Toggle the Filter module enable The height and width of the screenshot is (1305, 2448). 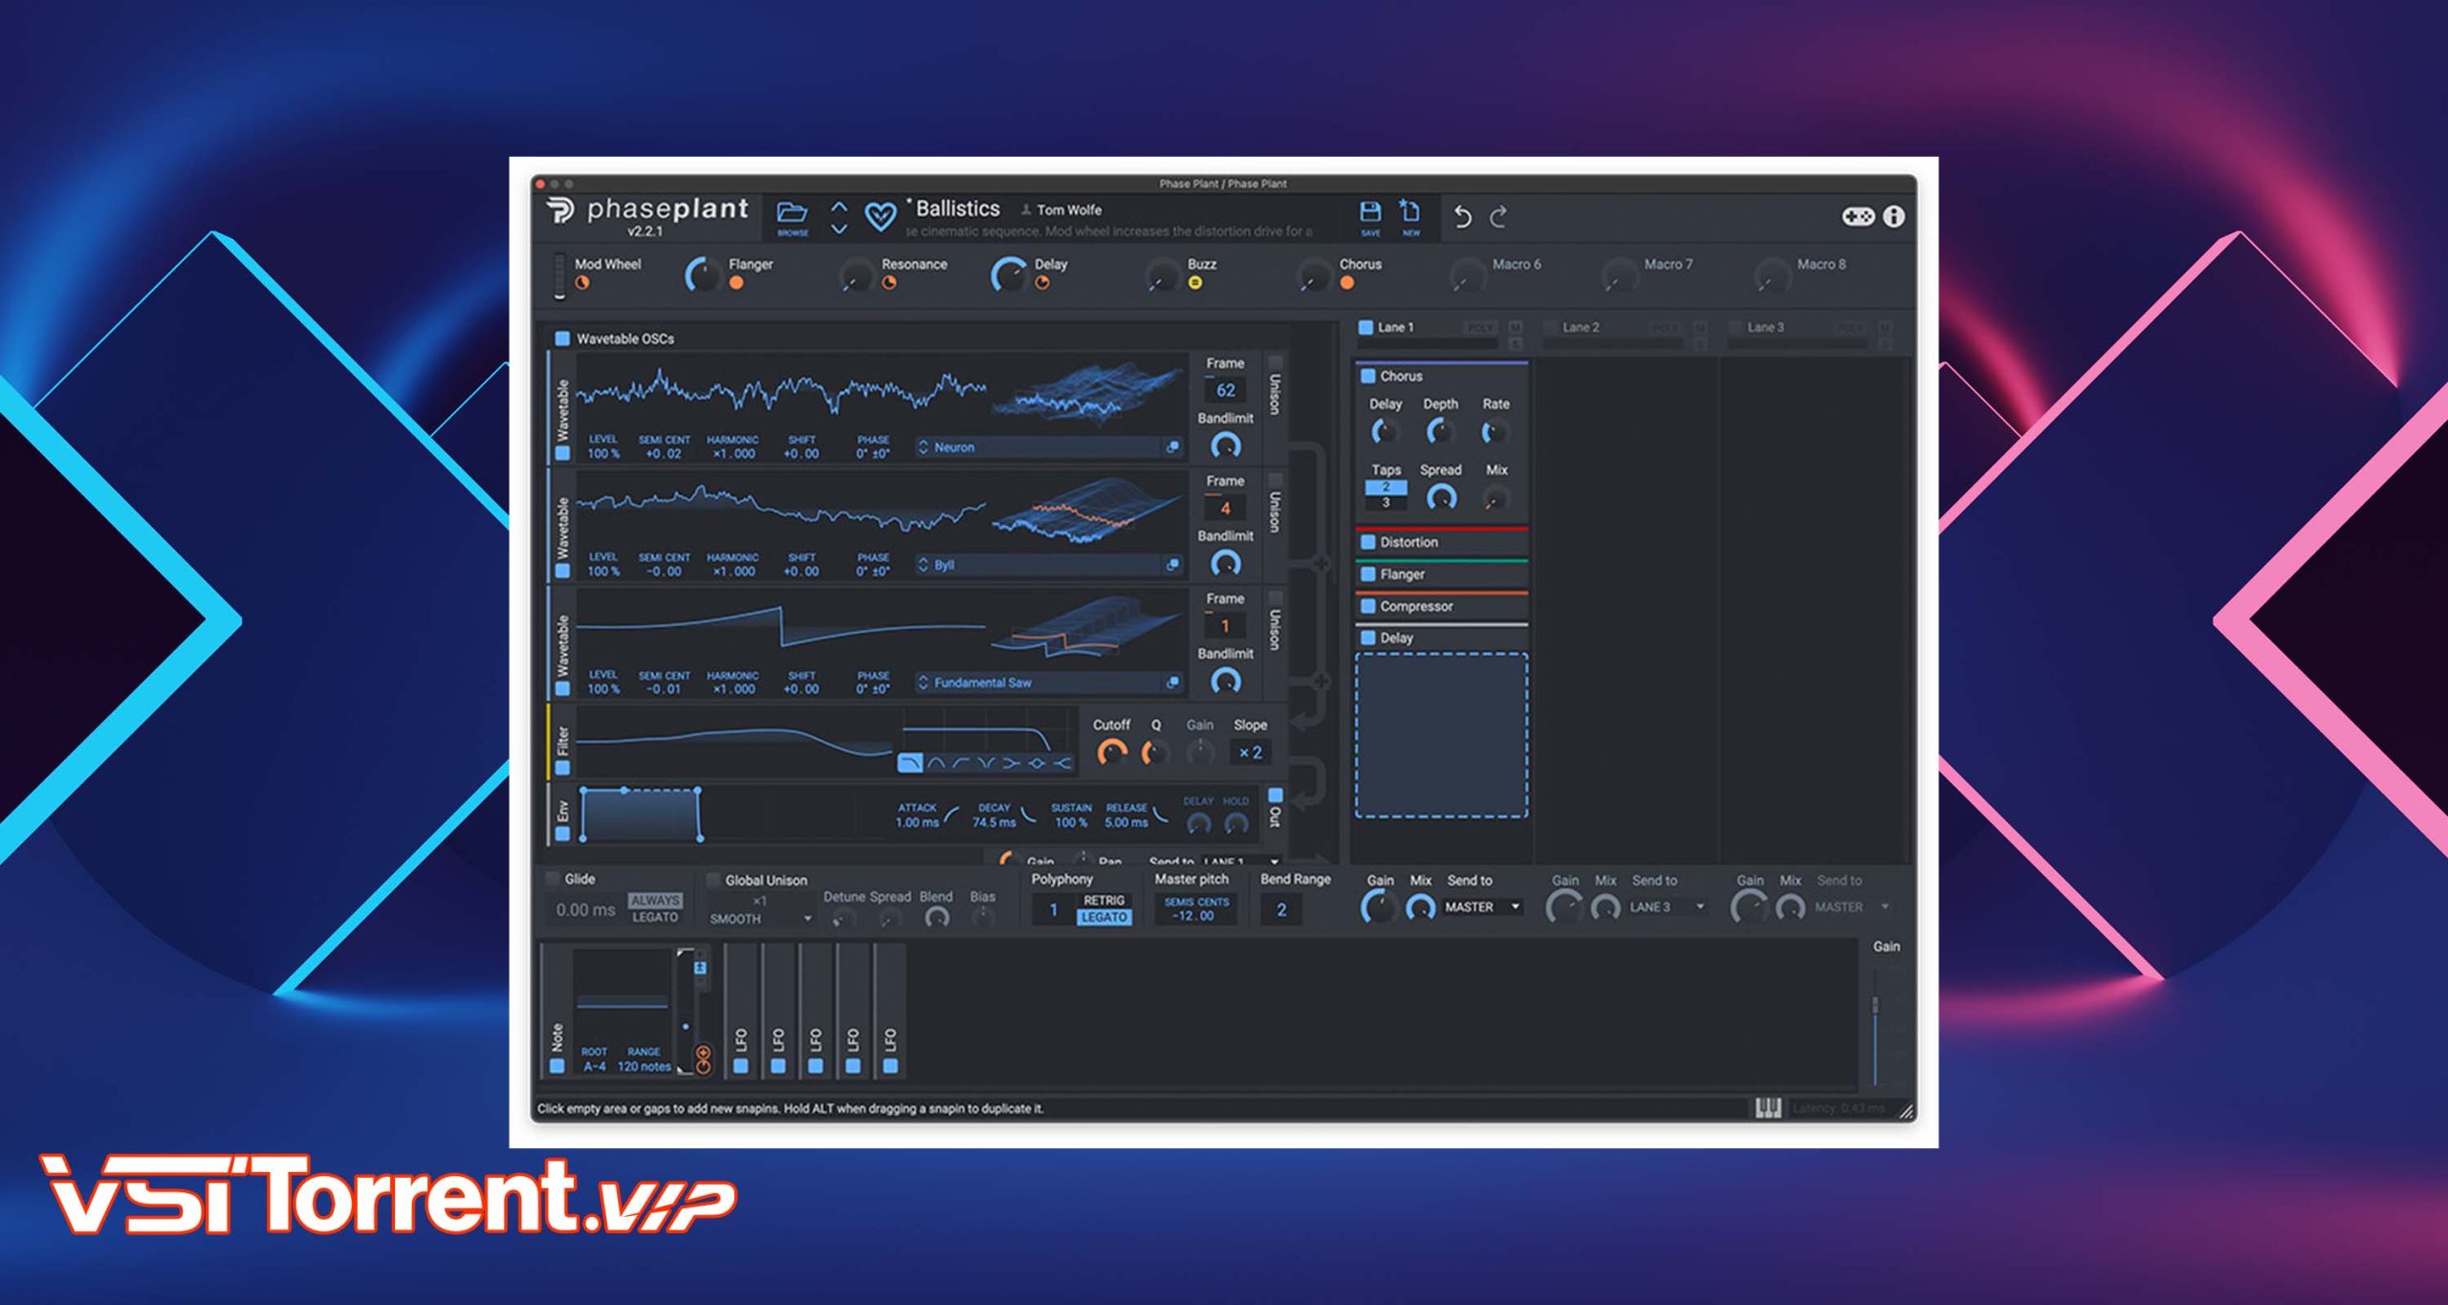[x=562, y=768]
